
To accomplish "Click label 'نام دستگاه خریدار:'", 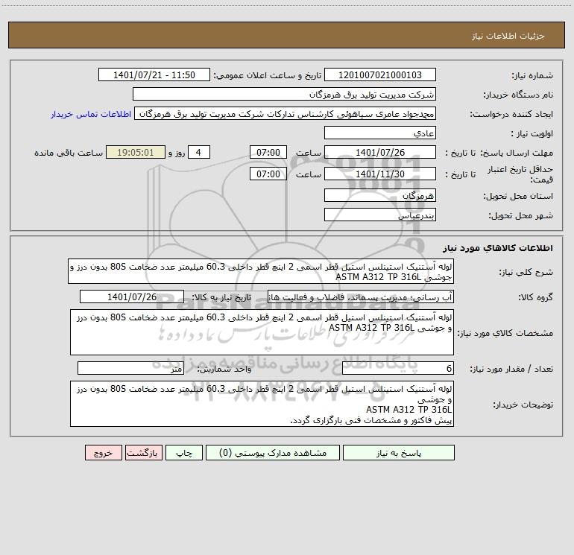I will pos(518,95).
